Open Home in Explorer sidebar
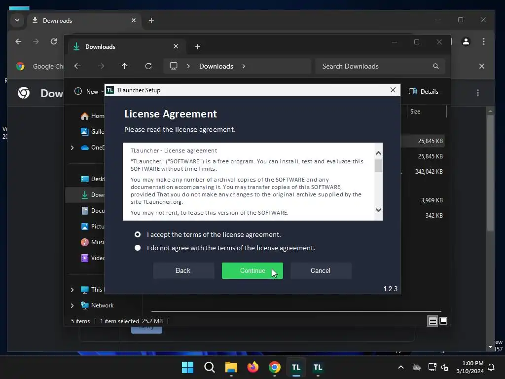The height and width of the screenshot is (379, 505). (x=92, y=116)
